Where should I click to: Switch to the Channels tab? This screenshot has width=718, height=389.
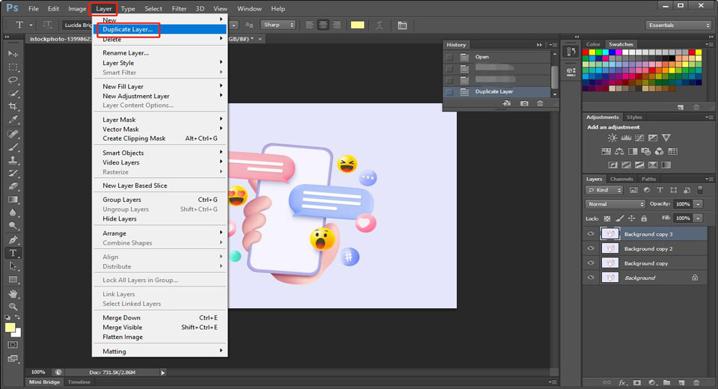(621, 179)
